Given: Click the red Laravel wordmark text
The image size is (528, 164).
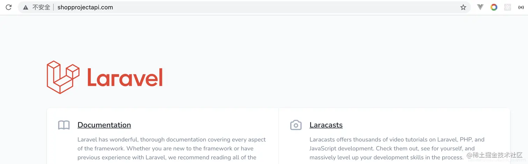Looking at the screenshot, I should pos(125,77).
